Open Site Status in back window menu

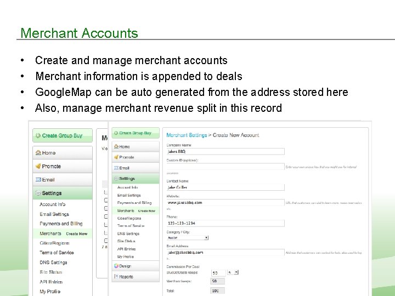pos(51,272)
